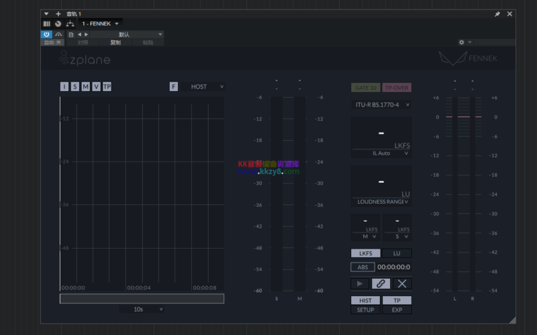Image resolution: width=537 pixels, height=335 pixels.
Task: Open the ITU-R BS.1770-4 standard dropdown
Action: pyautogui.click(x=381, y=105)
